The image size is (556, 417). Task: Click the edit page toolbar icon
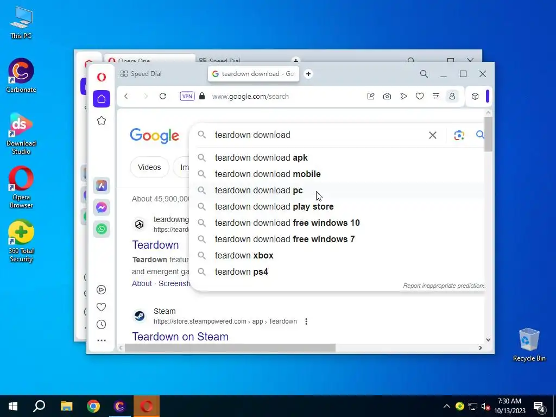click(x=371, y=96)
